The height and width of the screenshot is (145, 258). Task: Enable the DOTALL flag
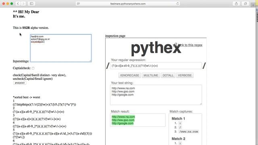click(x=168, y=75)
